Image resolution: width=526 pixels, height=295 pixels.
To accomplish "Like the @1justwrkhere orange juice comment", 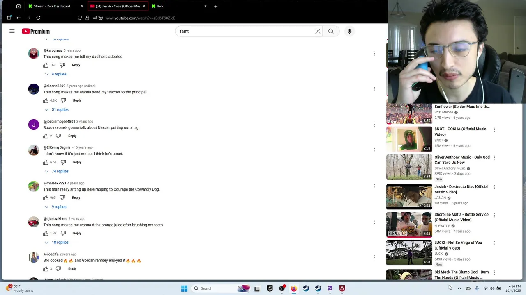I will point(46,233).
